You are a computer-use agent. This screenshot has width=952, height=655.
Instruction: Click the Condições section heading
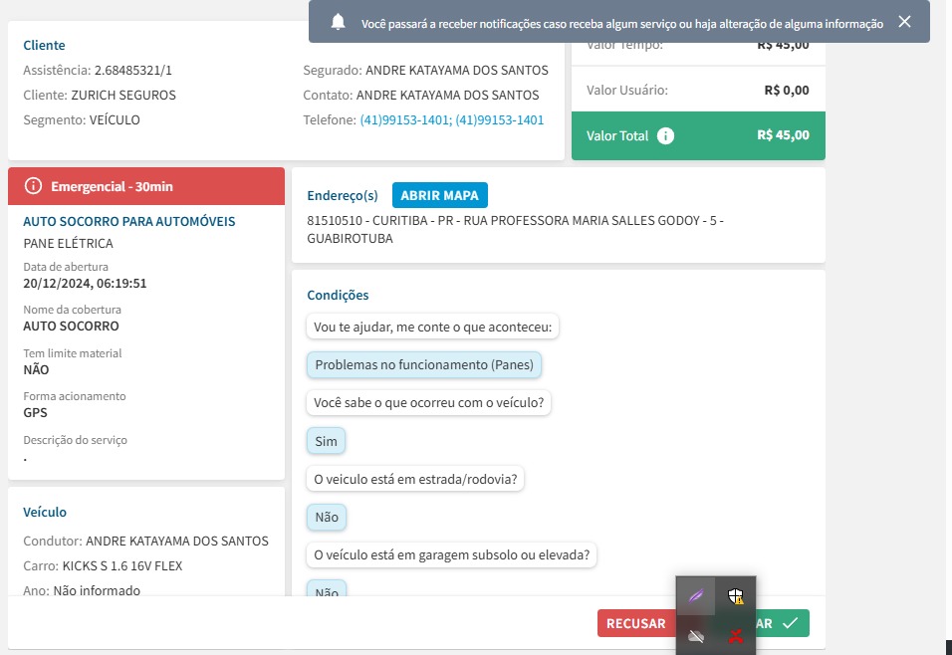[x=338, y=295]
